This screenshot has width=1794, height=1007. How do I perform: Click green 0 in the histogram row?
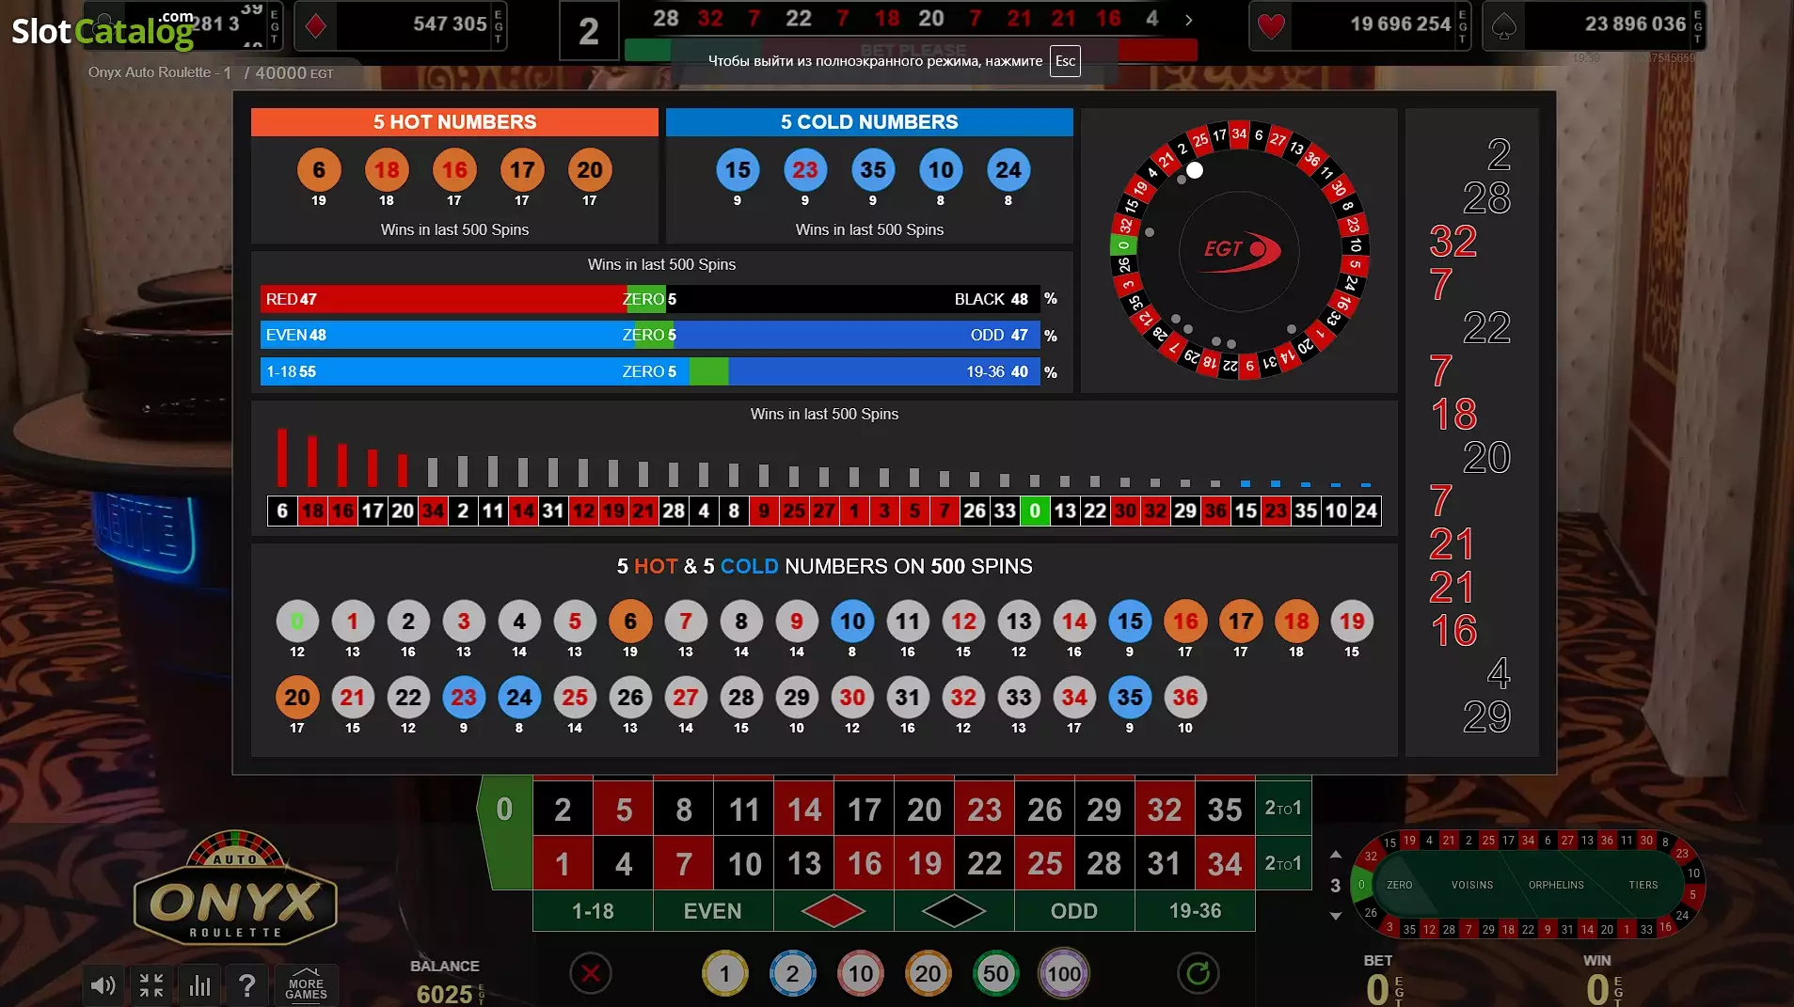pos(1035,511)
